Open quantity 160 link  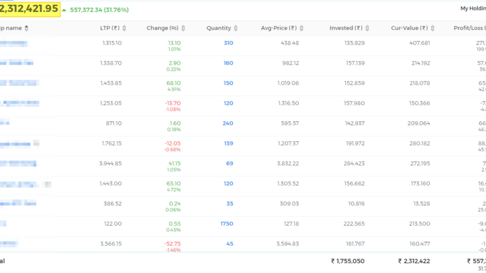(x=228, y=63)
